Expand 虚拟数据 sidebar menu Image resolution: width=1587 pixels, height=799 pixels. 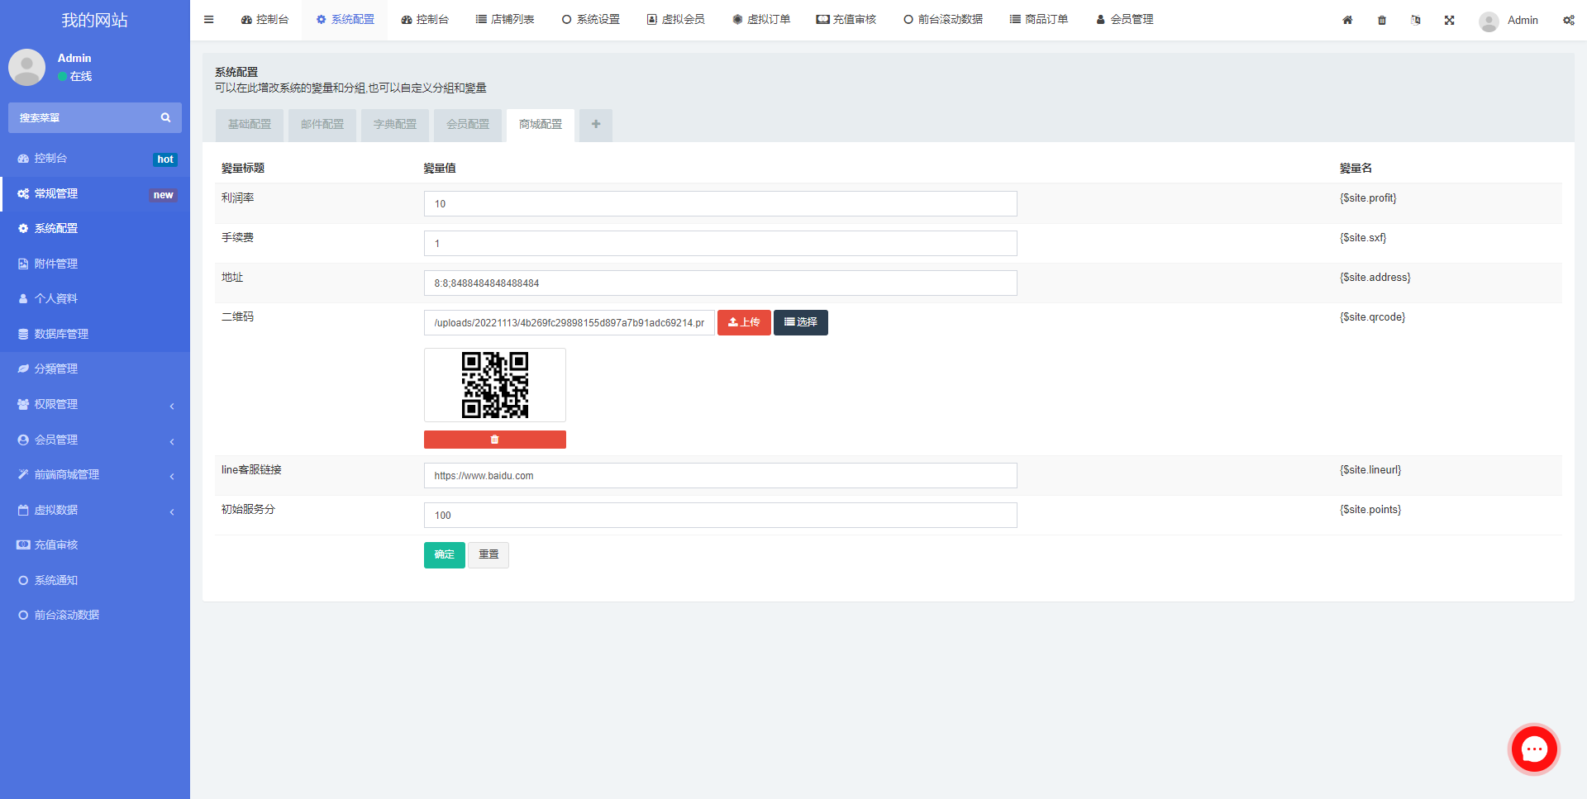coord(95,510)
